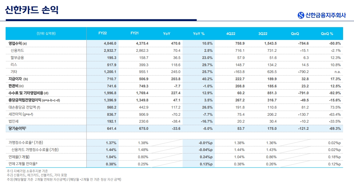Click the 지급이자 (b) row label
The image size is (354, 185).
point(18,79)
